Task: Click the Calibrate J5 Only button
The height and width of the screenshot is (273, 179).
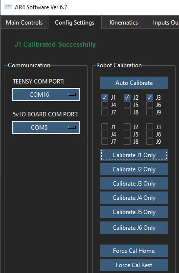Action: [134, 212]
